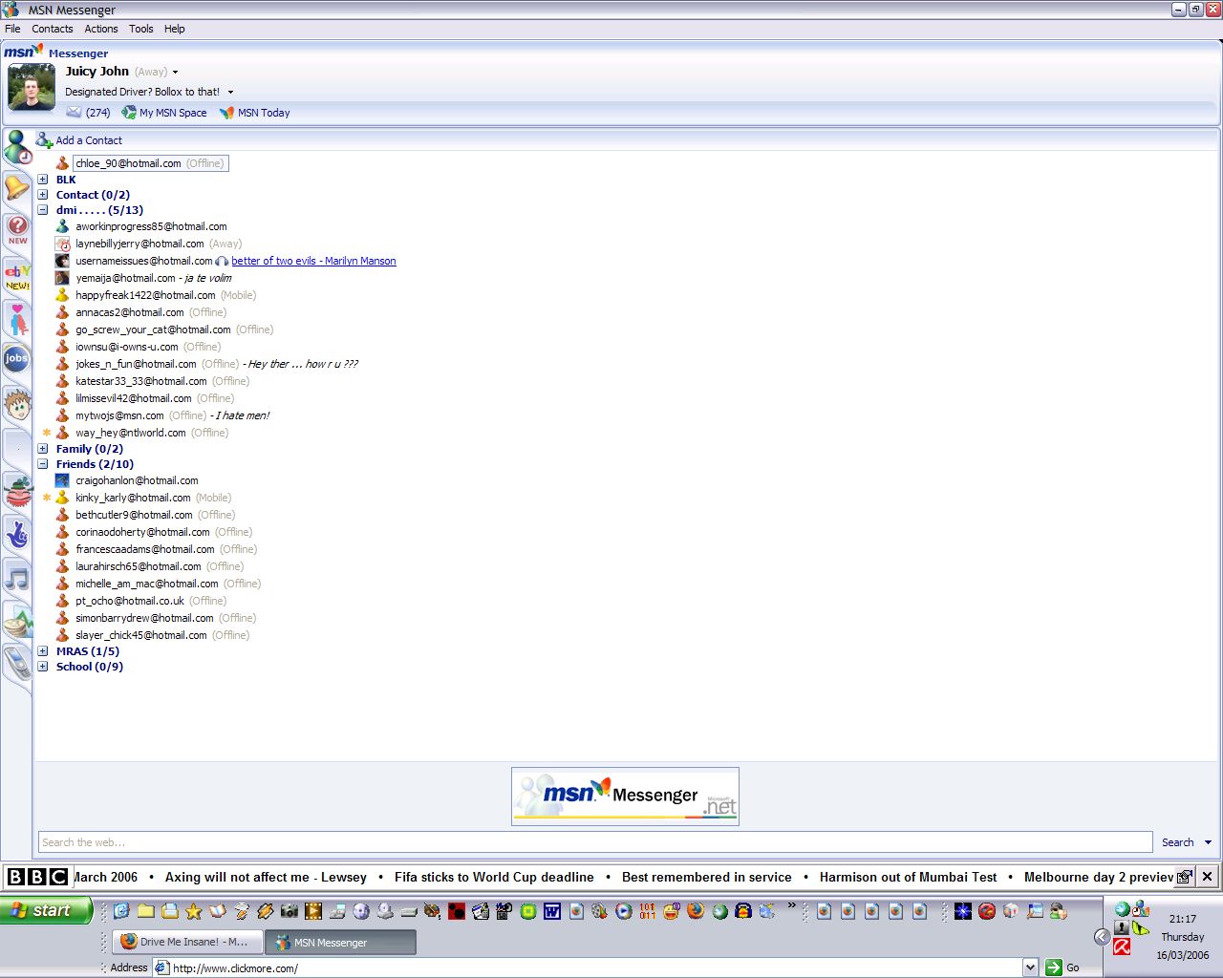Open the Search button dropdown arrow
1223x978 pixels.
pyautogui.click(x=1208, y=842)
